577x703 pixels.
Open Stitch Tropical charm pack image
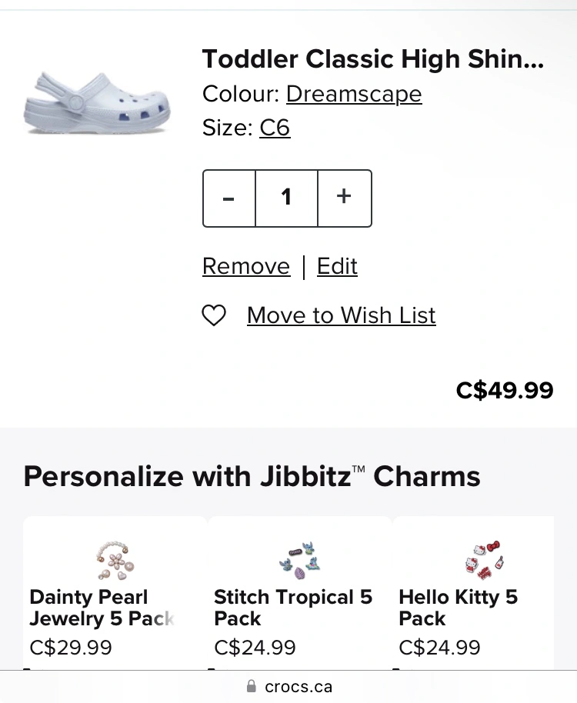coord(299,561)
